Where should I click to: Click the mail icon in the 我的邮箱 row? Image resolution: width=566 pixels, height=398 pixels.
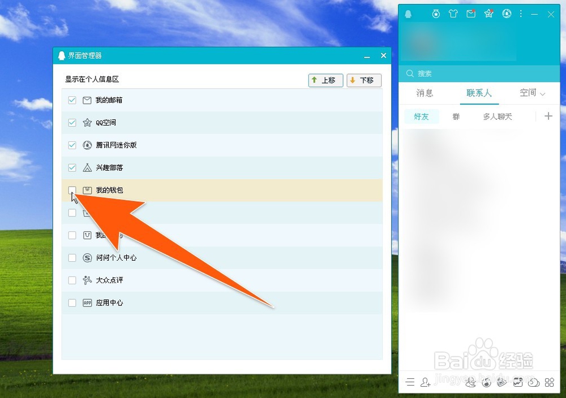[x=87, y=100]
